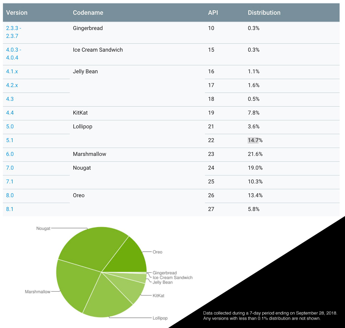Open the 4.2.x version link
345x328 pixels.
point(12,85)
